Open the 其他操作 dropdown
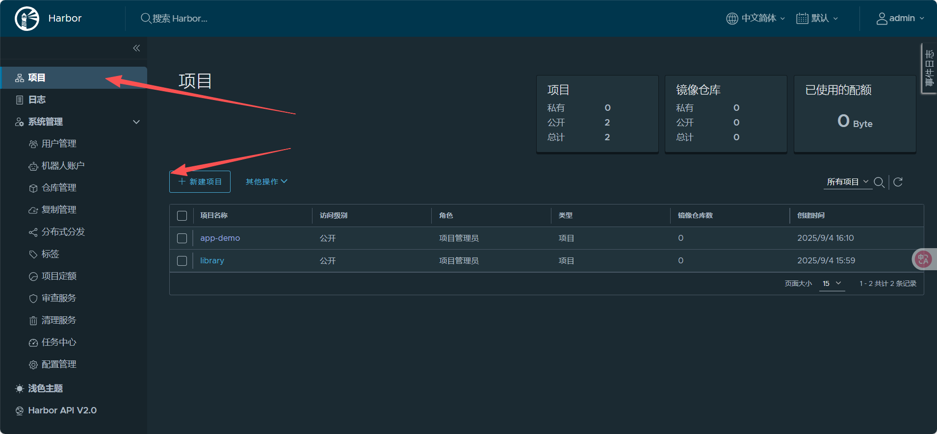Screen dimensions: 937x434 [x=266, y=182]
